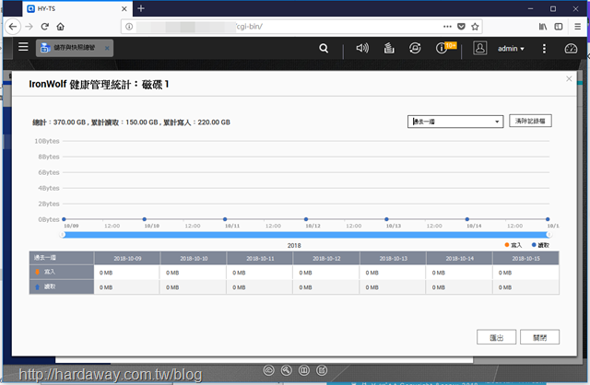590x385 pixels.
Task: Go forward in the browser
Action: pyautogui.click(x=29, y=27)
